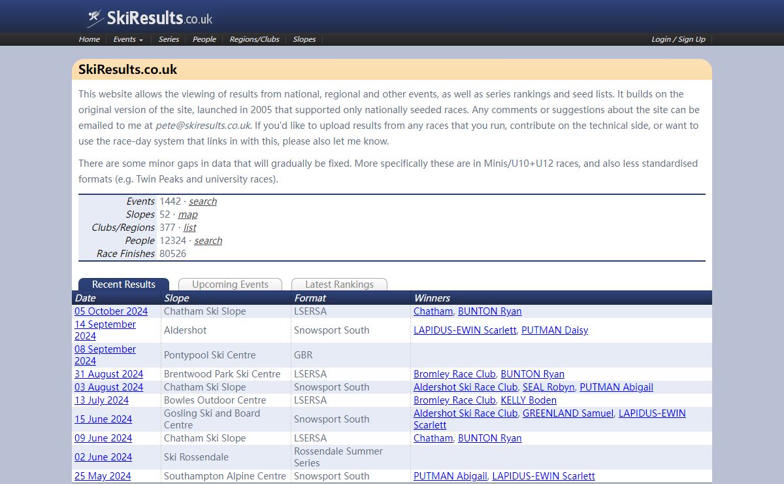Open the 31 August 2024 result

108,374
